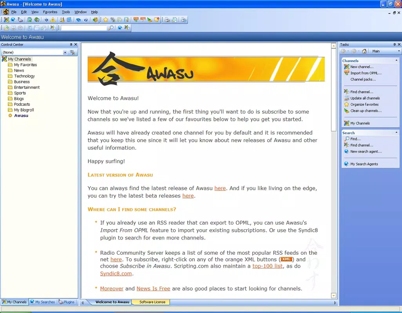Click the blue info diamond toolbar icon
Image resolution: width=402 pixels, height=313 pixels.
[46, 20]
